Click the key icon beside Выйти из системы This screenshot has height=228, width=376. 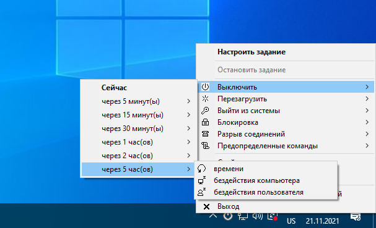pos(205,110)
